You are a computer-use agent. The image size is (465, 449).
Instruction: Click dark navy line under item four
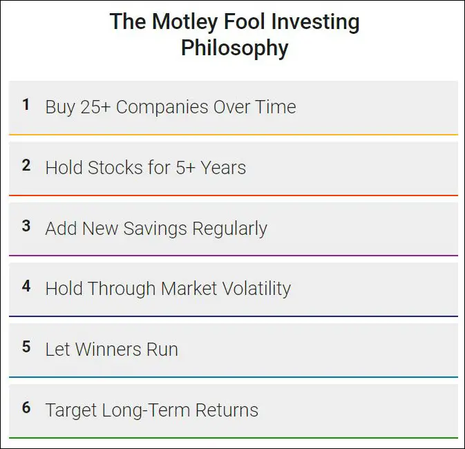pyautogui.click(x=233, y=316)
